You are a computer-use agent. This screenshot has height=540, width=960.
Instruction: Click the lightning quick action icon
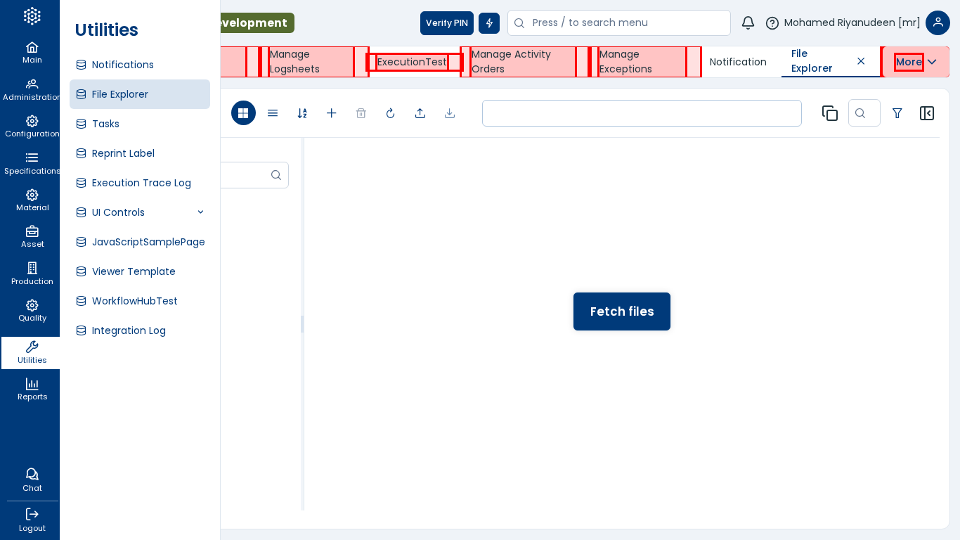pos(489,23)
